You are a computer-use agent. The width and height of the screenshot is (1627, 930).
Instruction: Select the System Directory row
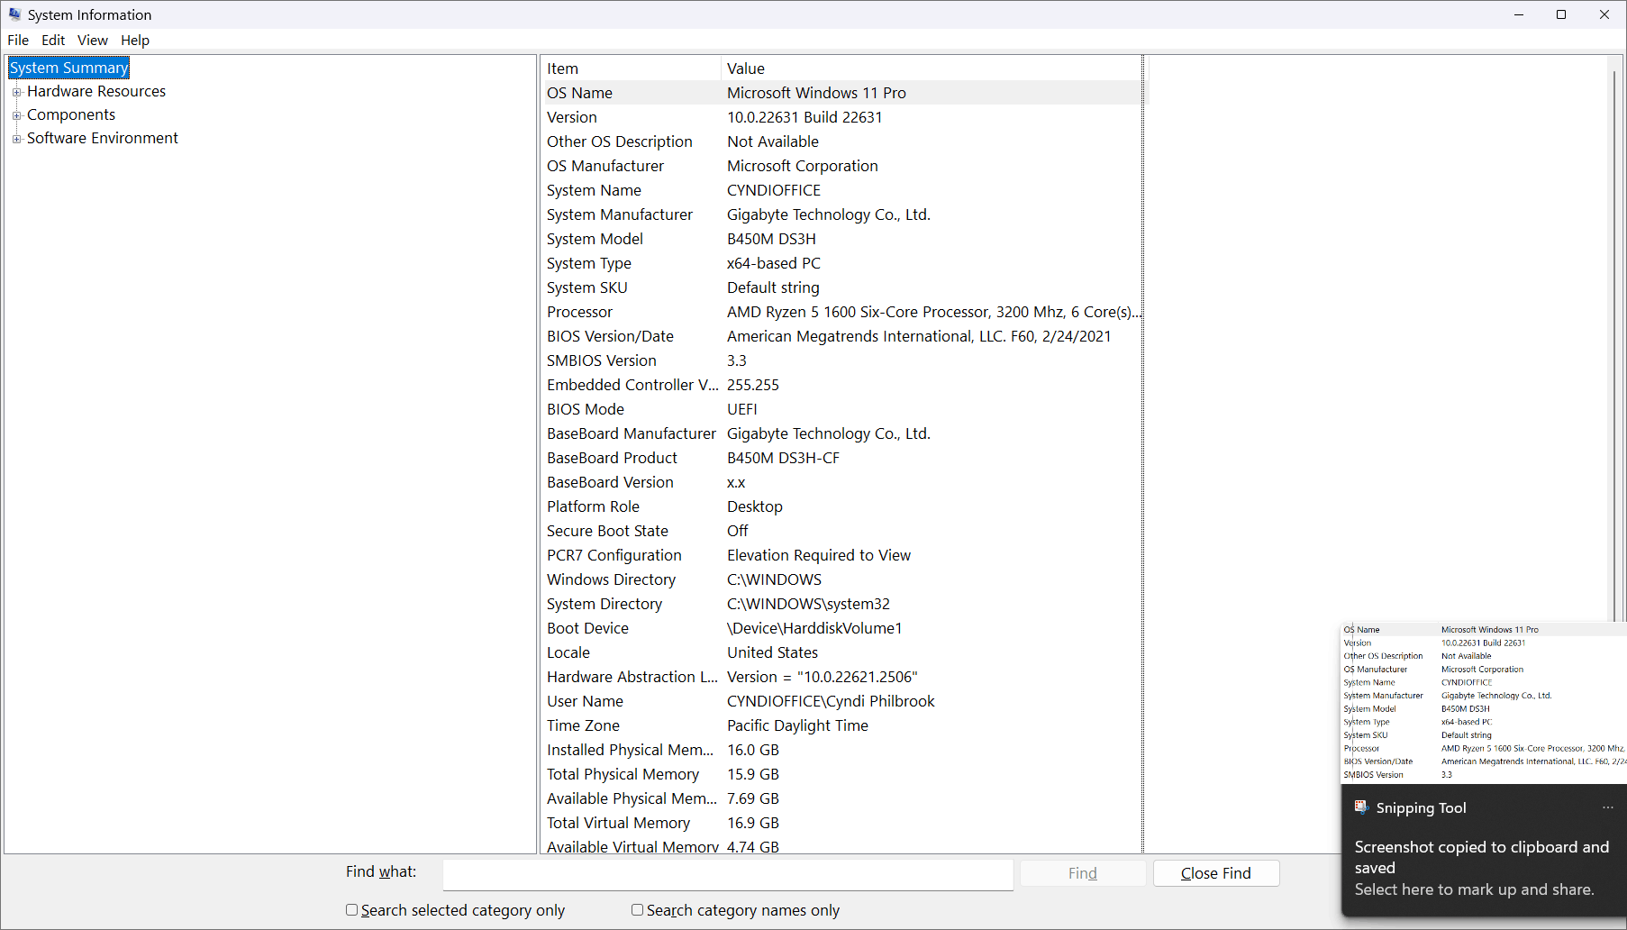coord(842,604)
